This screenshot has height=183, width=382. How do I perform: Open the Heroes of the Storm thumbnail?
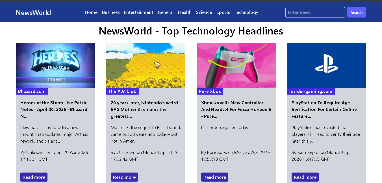tap(55, 65)
